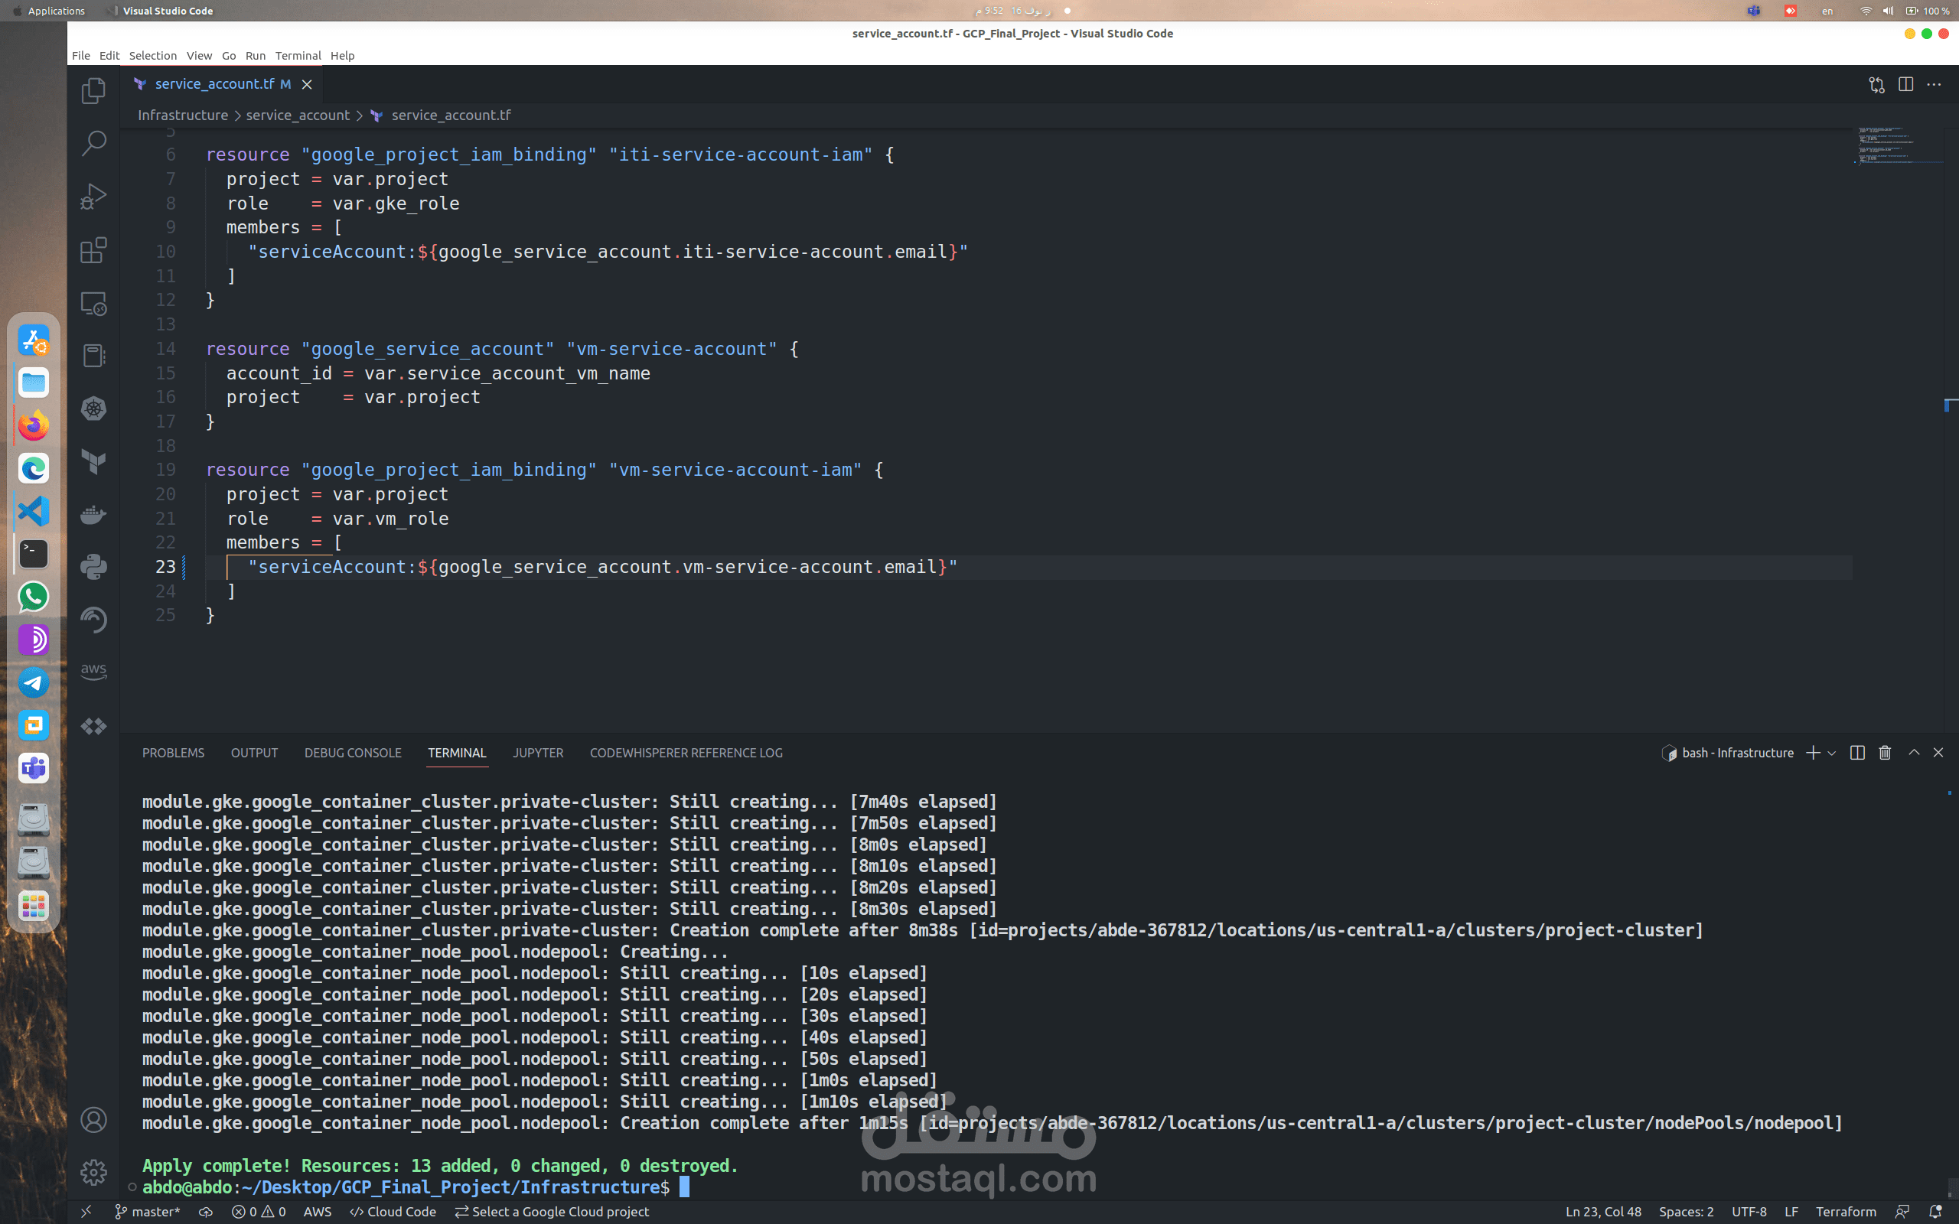This screenshot has width=1959, height=1224.
Task: Open the Explorer view in activity bar
Action: pyautogui.click(x=93, y=91)
